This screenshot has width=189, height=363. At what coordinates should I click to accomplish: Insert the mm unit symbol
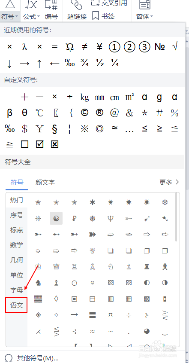99,97
